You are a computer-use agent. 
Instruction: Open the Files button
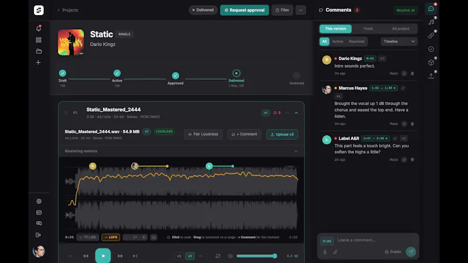click(x=282, y=10)
